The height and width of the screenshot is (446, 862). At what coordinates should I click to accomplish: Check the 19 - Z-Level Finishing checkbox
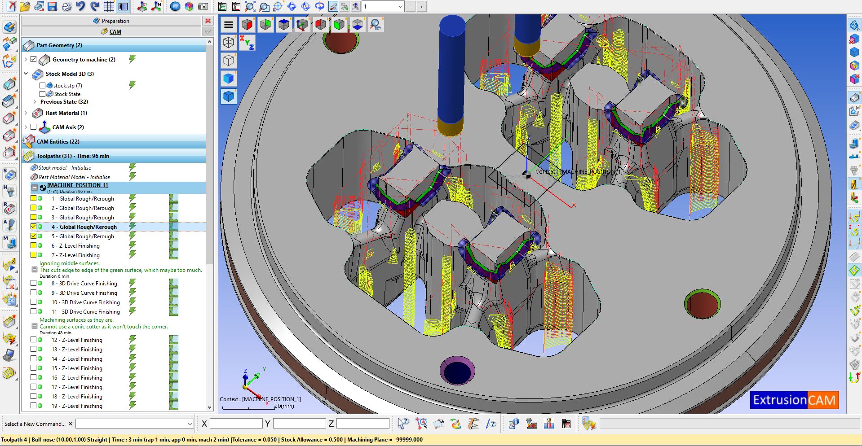click(x=34, y=406)
